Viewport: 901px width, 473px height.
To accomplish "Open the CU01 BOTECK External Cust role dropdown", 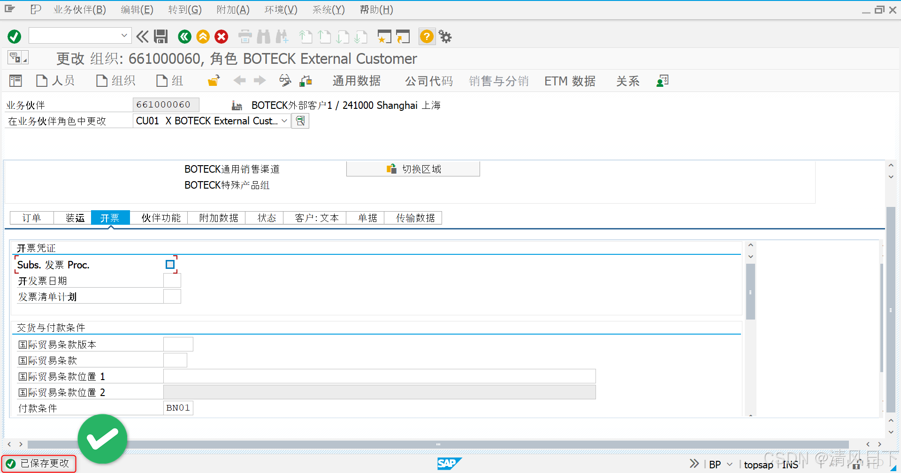I will coord(284,121).
